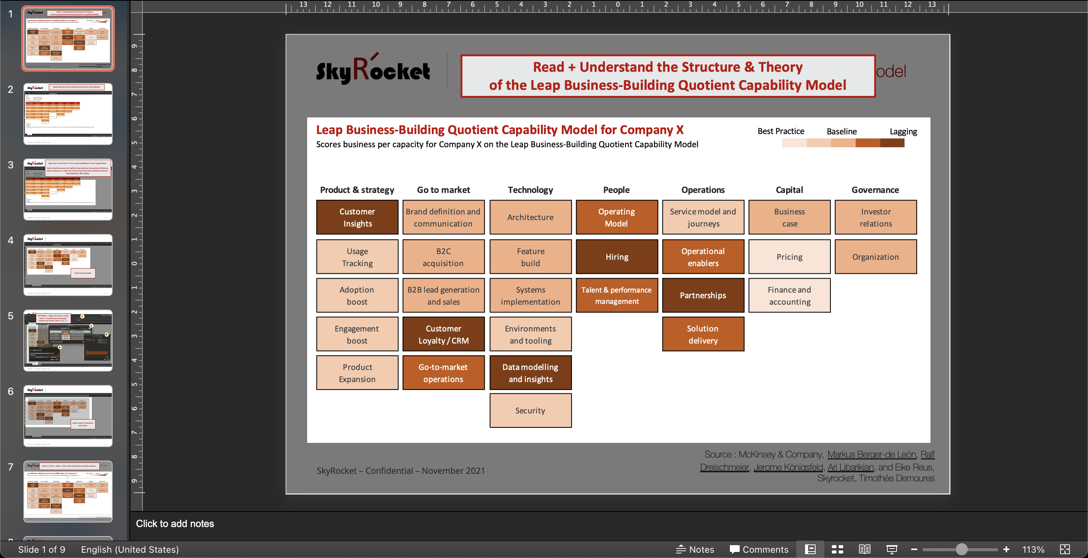Click the 'Governance' column header
The width and height of the screenshot is (1088, 558).
(x=875, y=190)
